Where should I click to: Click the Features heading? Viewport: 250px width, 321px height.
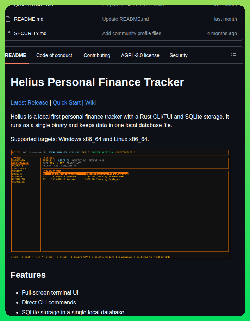28,275
